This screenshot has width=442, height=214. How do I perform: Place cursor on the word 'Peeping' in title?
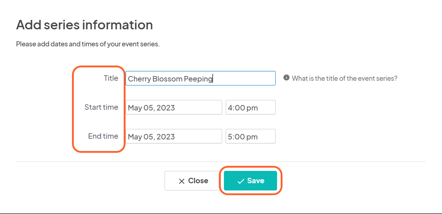tap(198, 79)
